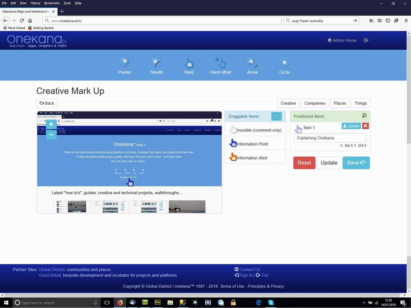This screenshot has height=308, width=411.
Task: Pick the Invisible (comment only) item
Action: (255, 130)
